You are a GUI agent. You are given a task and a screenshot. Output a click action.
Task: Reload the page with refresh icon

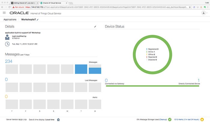click(9, 7)
